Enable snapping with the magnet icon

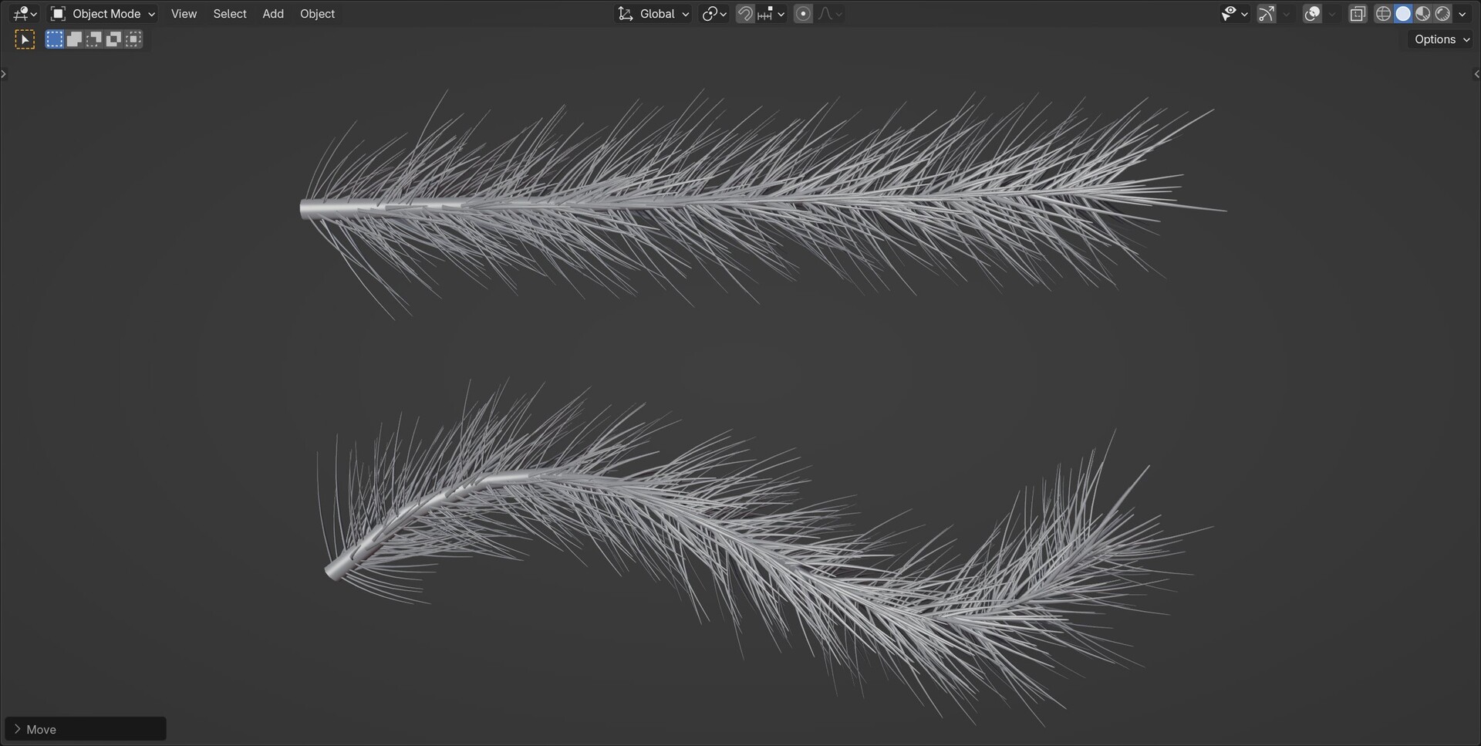[x=744, y=13]
